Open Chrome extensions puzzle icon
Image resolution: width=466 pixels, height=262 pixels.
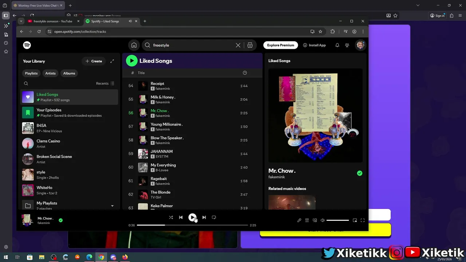(332, 32)
